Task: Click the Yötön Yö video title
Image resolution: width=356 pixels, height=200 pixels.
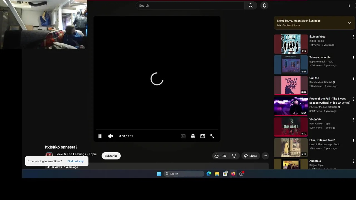Action: 315,119
